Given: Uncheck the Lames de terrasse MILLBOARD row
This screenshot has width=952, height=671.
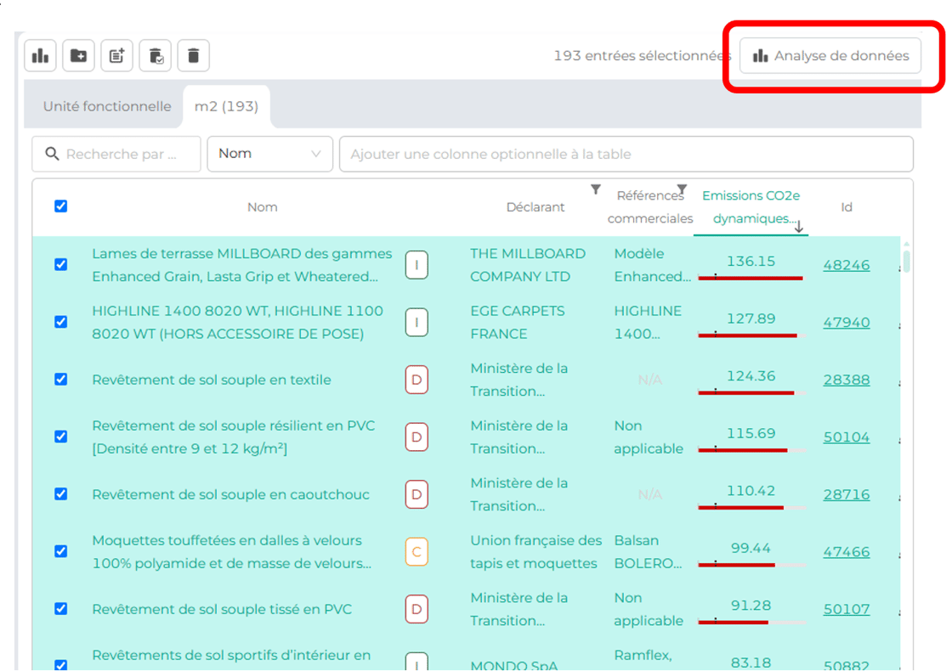Looking at the screenshot, I should (60, 264).
